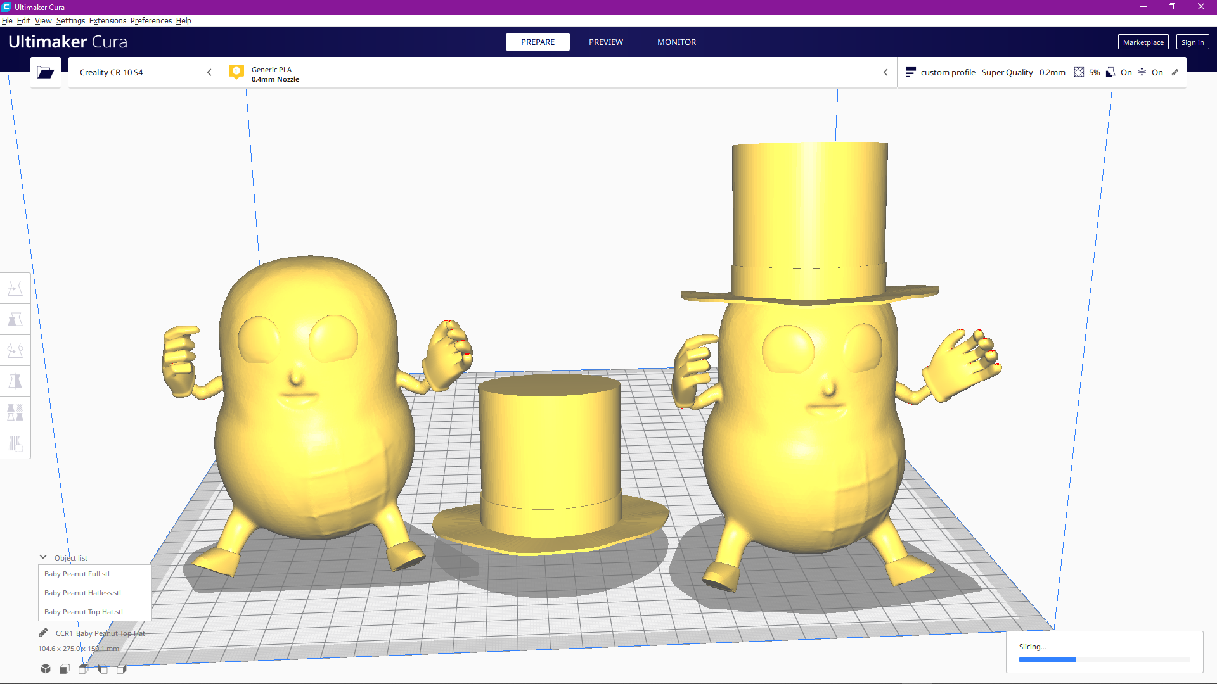Expand the Generic PLA material panel chevron
The height and width of the screenshot is (684, 1217).
click(x=885, y=72)
